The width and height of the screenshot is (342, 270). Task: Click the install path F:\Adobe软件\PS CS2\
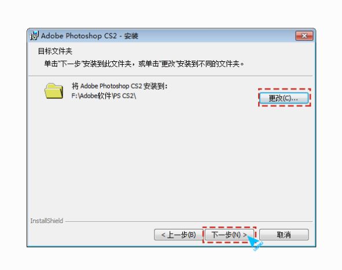coord(104,96)
